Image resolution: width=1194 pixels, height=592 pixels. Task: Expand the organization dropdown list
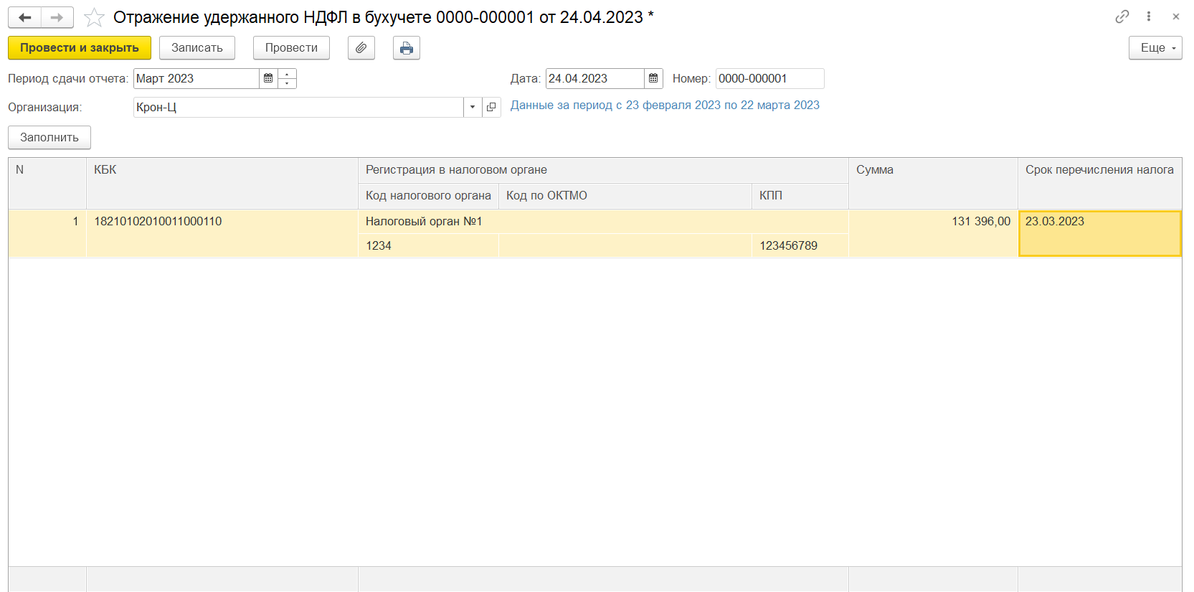click(x=473, y=107)
